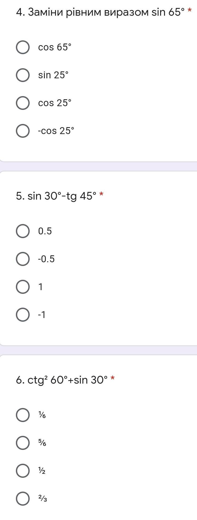This screenshot has height=520, width=197.
Task: Pick the ½ radio button
Action: [x=23, y=471]
